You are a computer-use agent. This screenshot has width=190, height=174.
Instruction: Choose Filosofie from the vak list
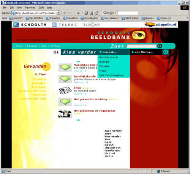click(104, 66)
